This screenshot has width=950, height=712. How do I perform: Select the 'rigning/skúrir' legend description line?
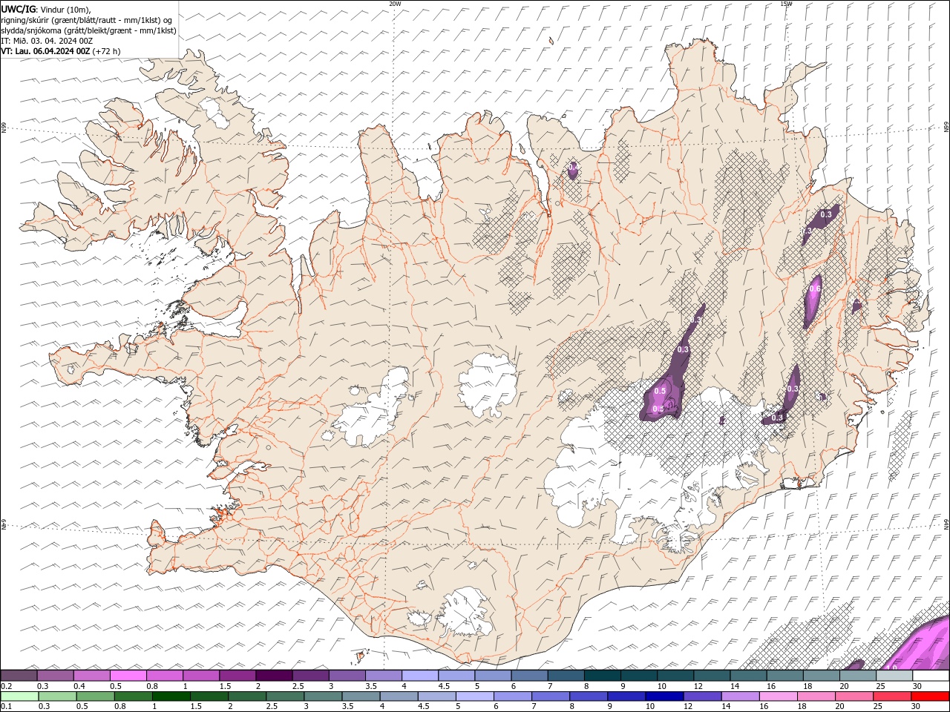point(85,20)
